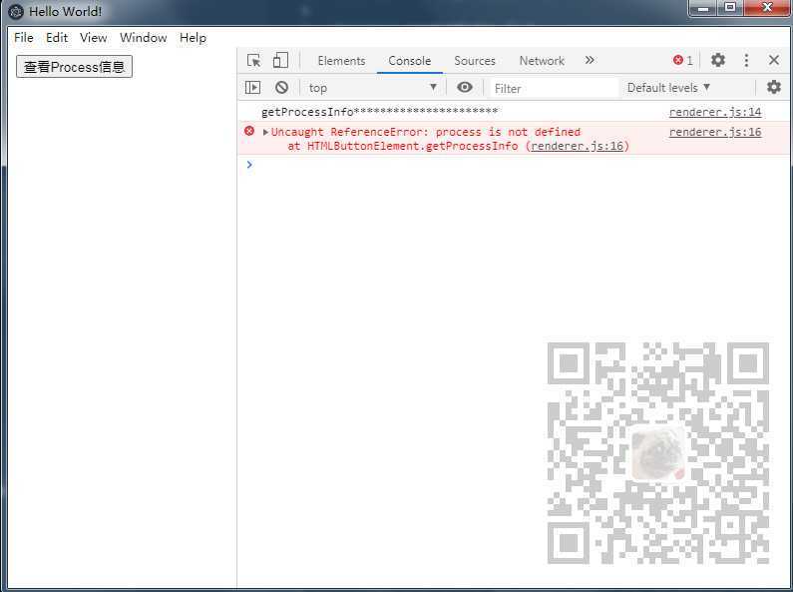Open the Help menu
793x592 pixels.
(193, 38)
